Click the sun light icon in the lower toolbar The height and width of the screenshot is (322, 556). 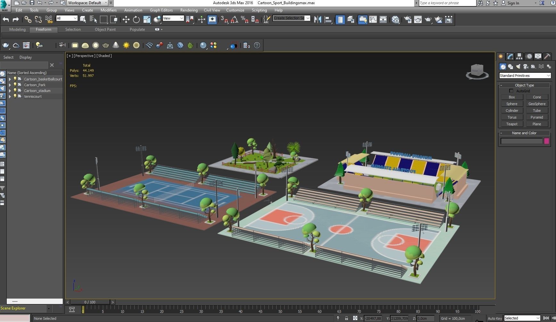pos(126,45)
